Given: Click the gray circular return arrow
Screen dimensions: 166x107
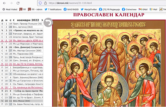Looking at the screenshot, I should click(x=48, y=22).
